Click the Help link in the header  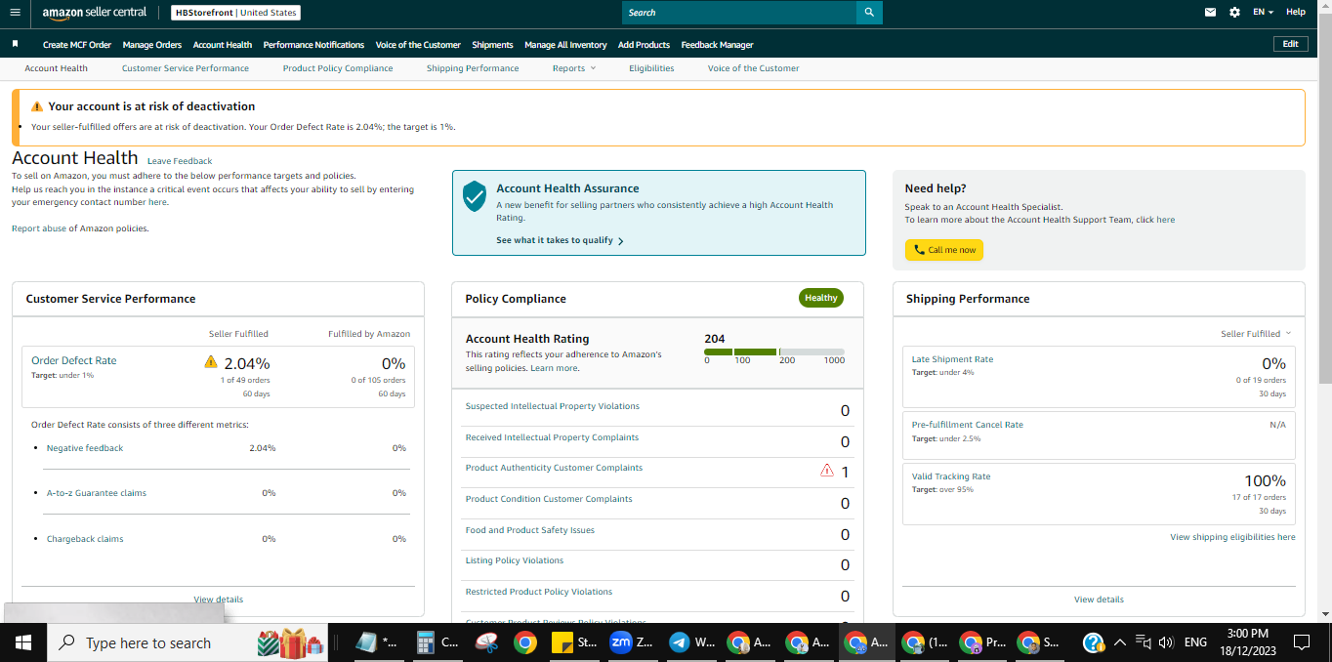[x=1296, y=13]
